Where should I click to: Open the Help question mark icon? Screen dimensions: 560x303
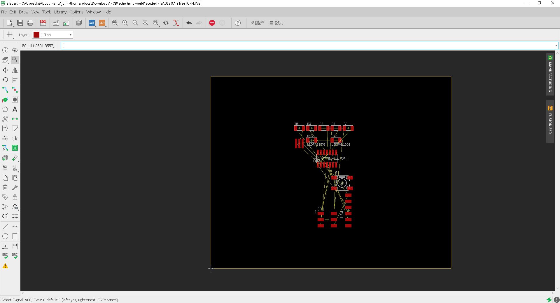(x=238, y=23)
